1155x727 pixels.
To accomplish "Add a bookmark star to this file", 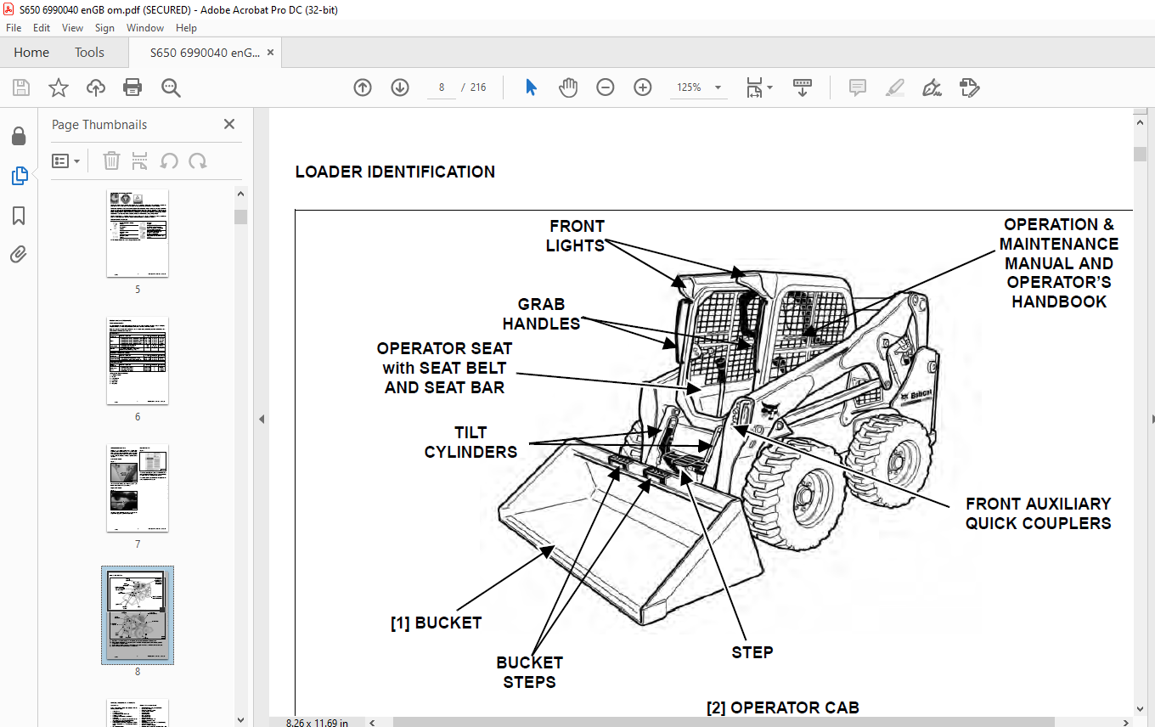I will point(58,87).
